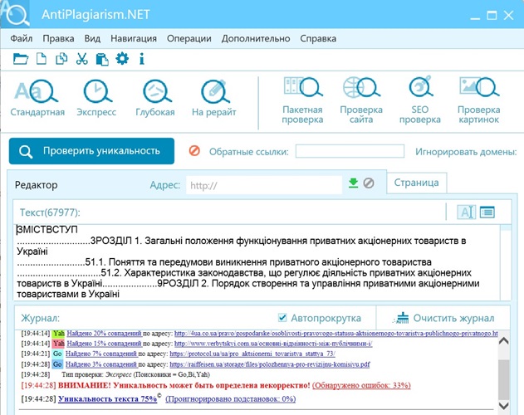
Task: Focus the Обратные ссылки input field
Action: (350, 151)
